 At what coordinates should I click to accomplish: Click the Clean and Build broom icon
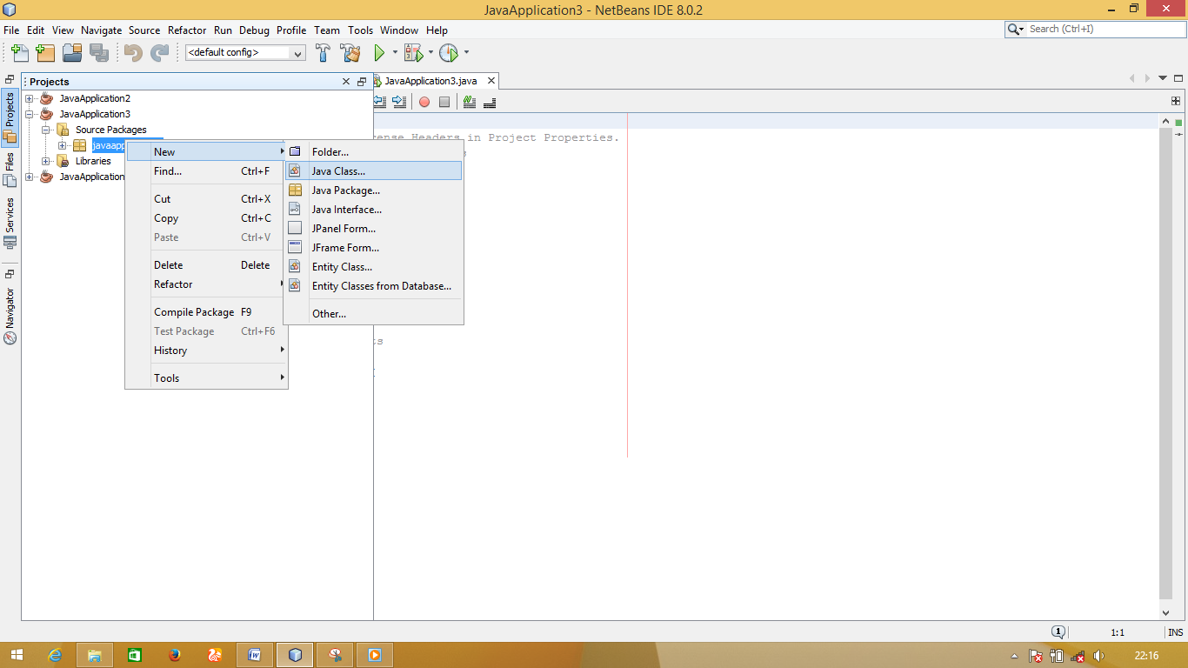coord(350,53)
